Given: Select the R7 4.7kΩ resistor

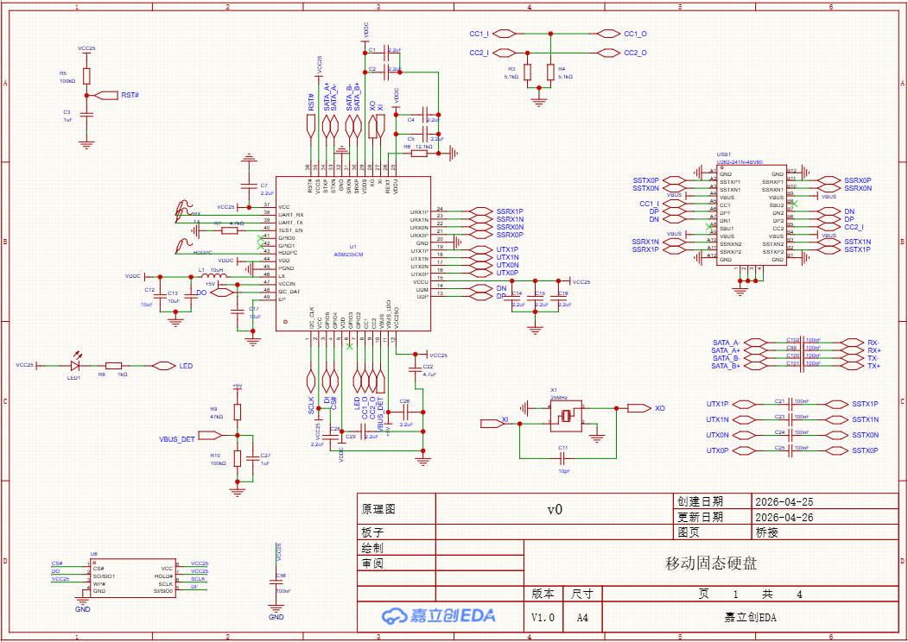Looking at the screenshot, I should (x=229, y=230).
